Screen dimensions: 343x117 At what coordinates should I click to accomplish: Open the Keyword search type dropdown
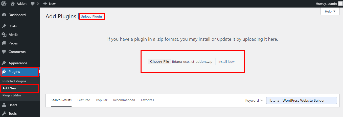[254, 100]
